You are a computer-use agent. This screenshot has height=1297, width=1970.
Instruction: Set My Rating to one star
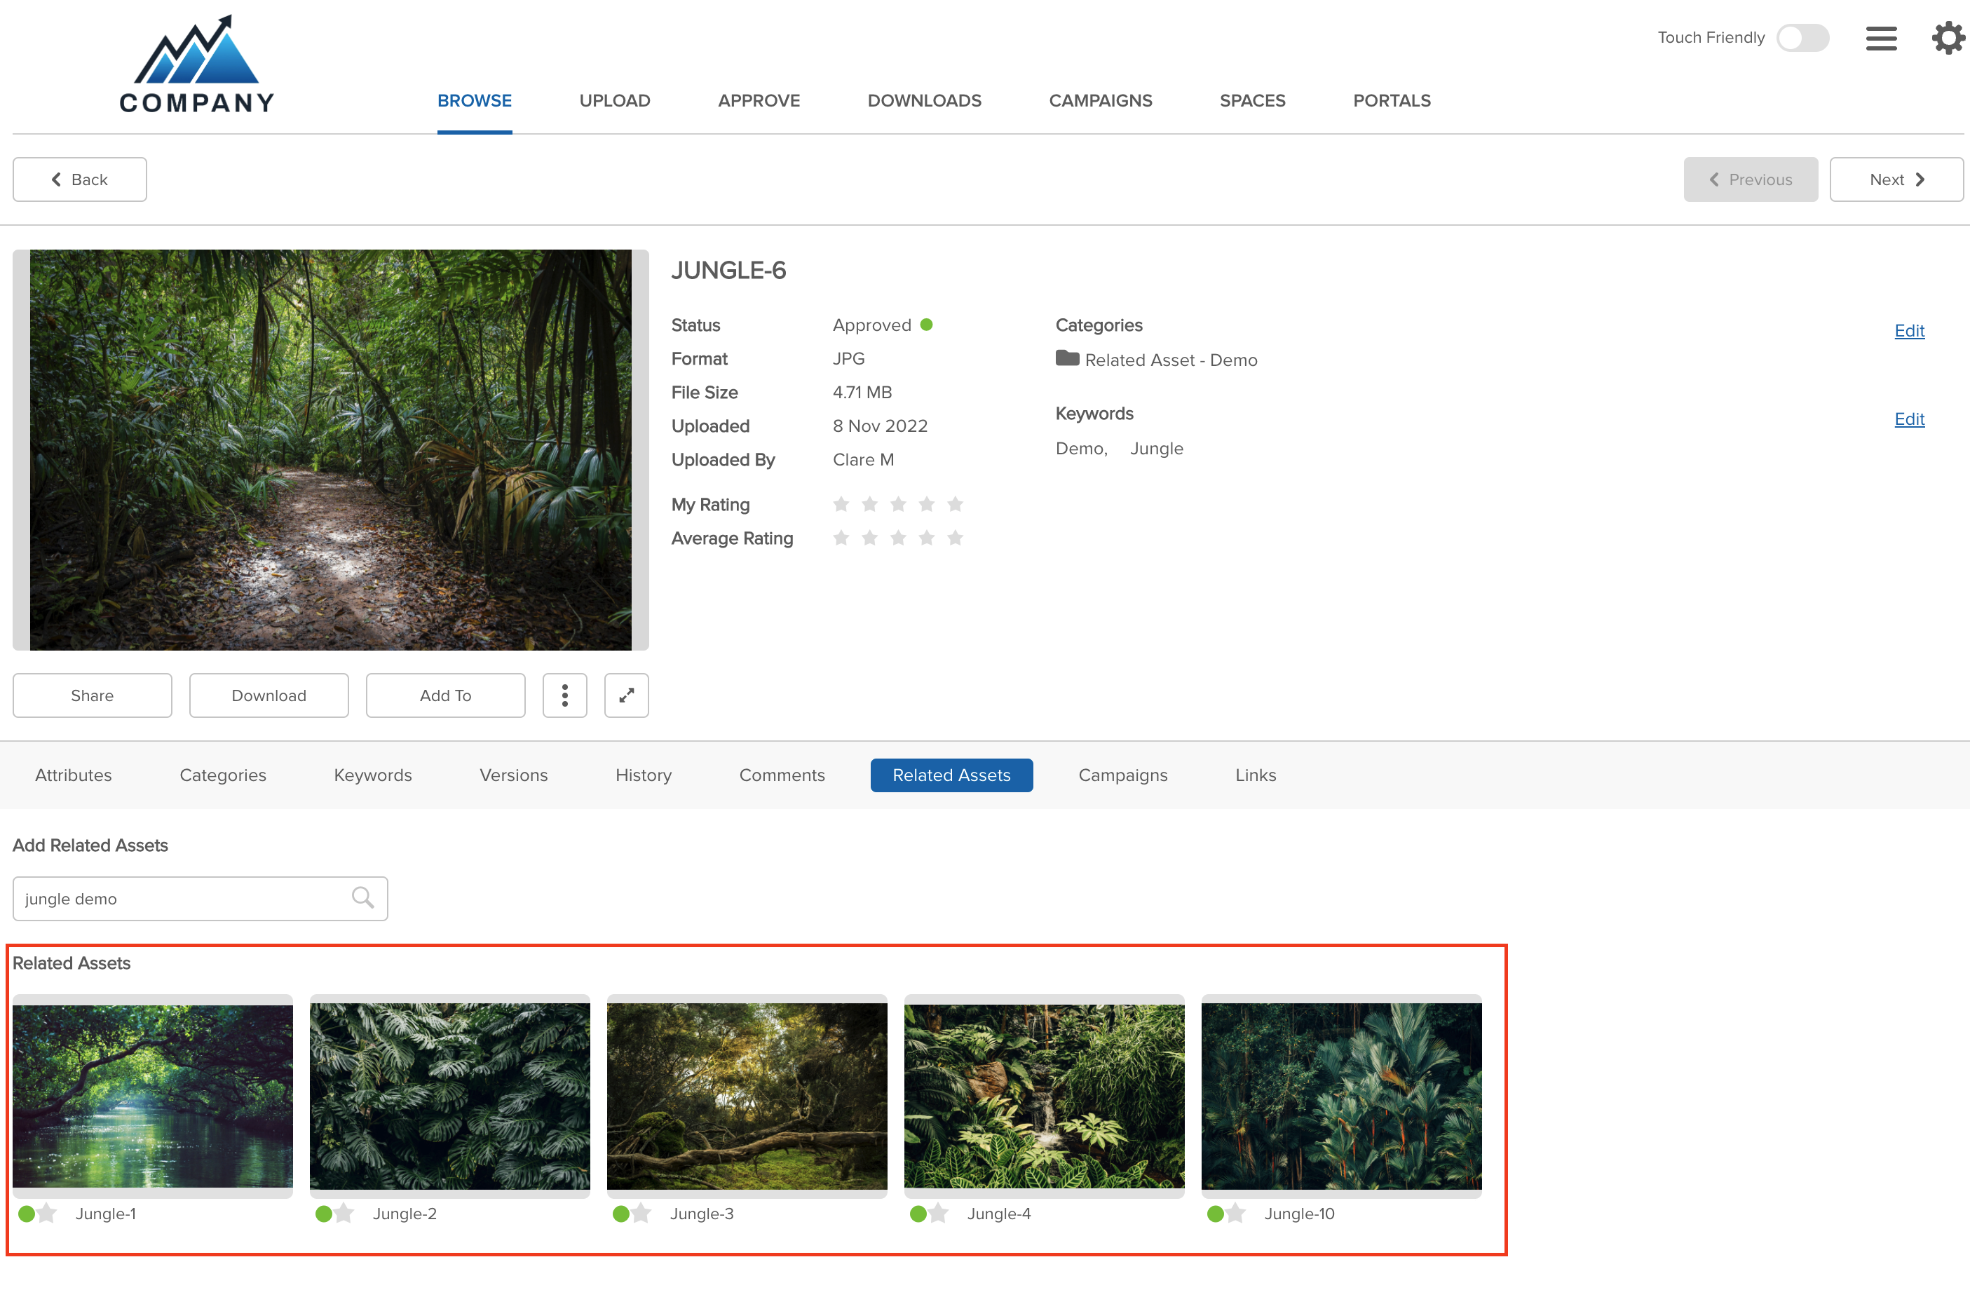(841, 504)
